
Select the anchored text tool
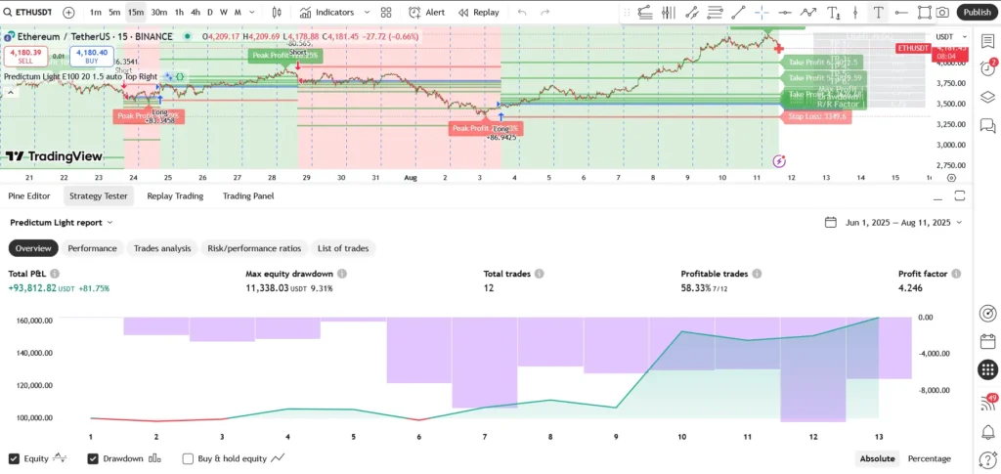tap(833, 12)
